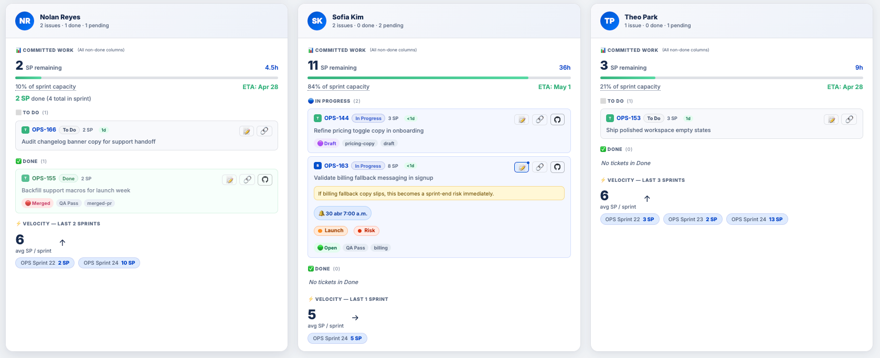This screenshot has width=880, height=358.
Task: Click "Backfill support macros for launch week" title
Action: click(x=76, y=190)
